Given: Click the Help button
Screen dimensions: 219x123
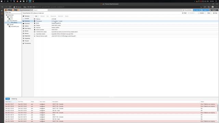Looking at the screenshot, I should coord(215,13).
